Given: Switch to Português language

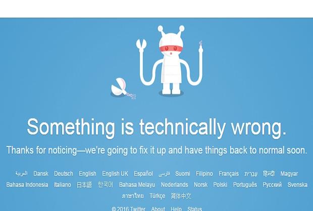Looking at the screenshot, I should (x=245, y=185).
